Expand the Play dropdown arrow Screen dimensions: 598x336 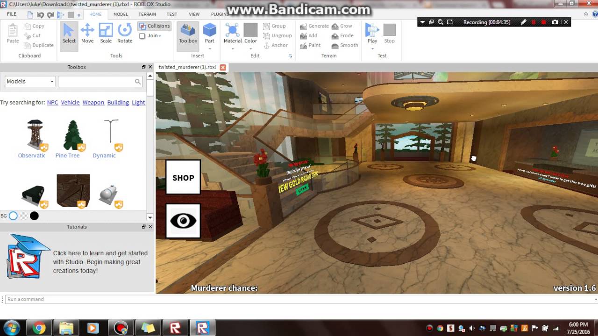(372, 48)
